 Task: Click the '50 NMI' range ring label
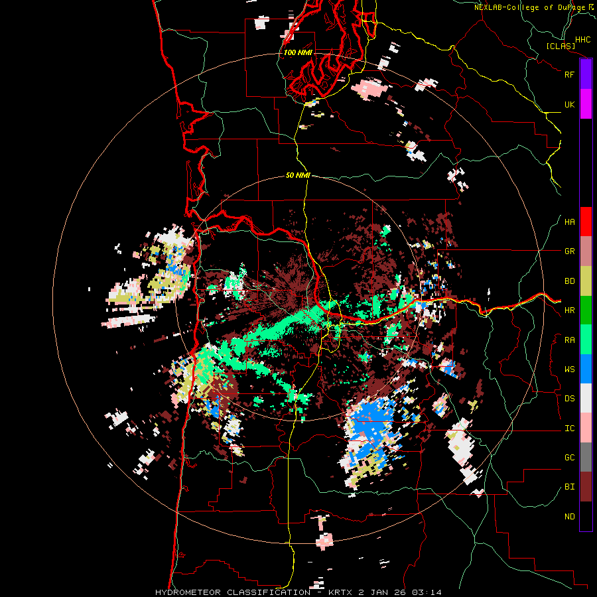click(298, 176)
